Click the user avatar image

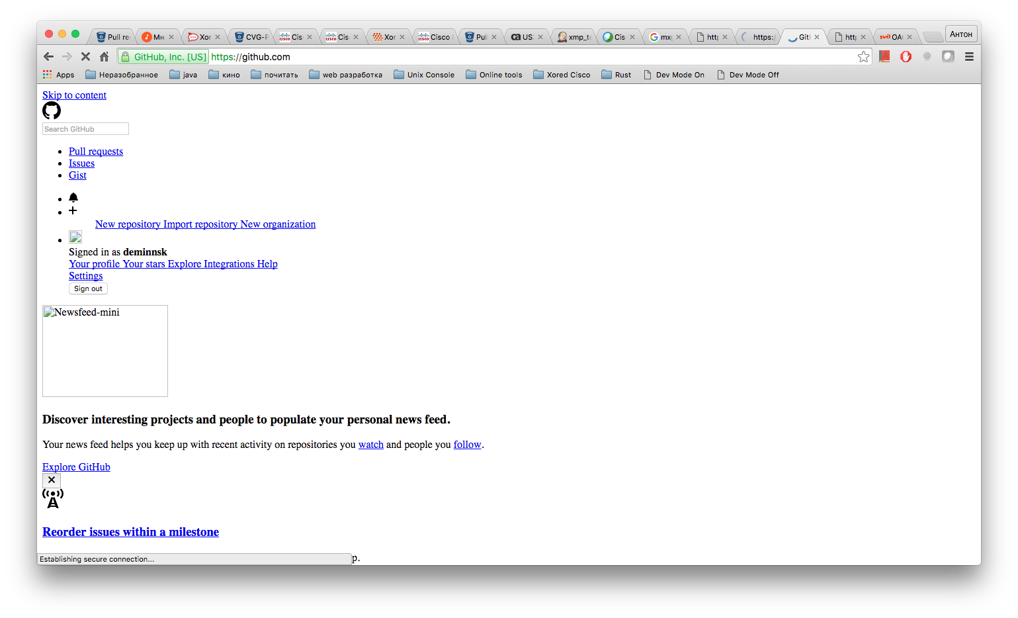tap(75, 237)
